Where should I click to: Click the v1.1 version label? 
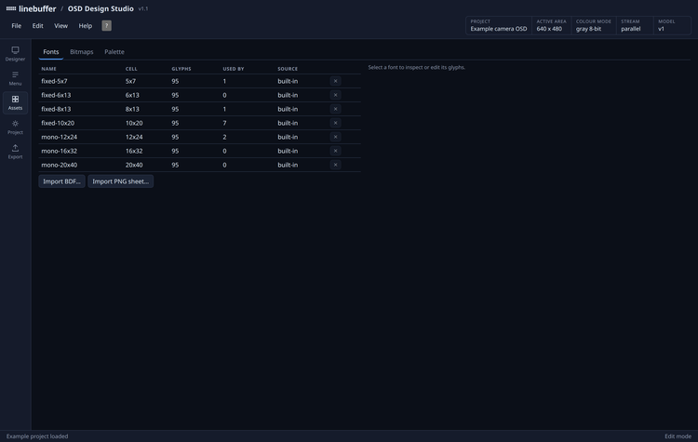143,8
